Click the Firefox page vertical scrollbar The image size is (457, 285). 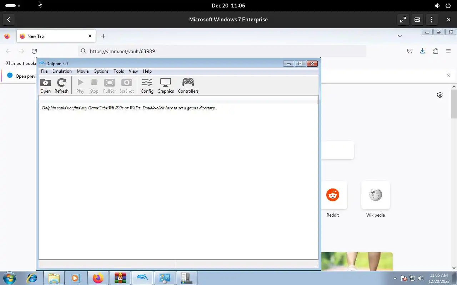pos(454,104)
